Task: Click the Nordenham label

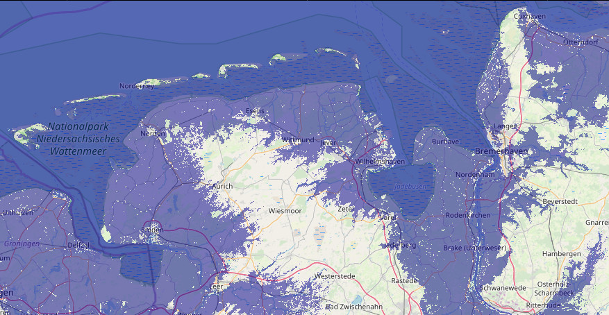Action: coord(474,175)
